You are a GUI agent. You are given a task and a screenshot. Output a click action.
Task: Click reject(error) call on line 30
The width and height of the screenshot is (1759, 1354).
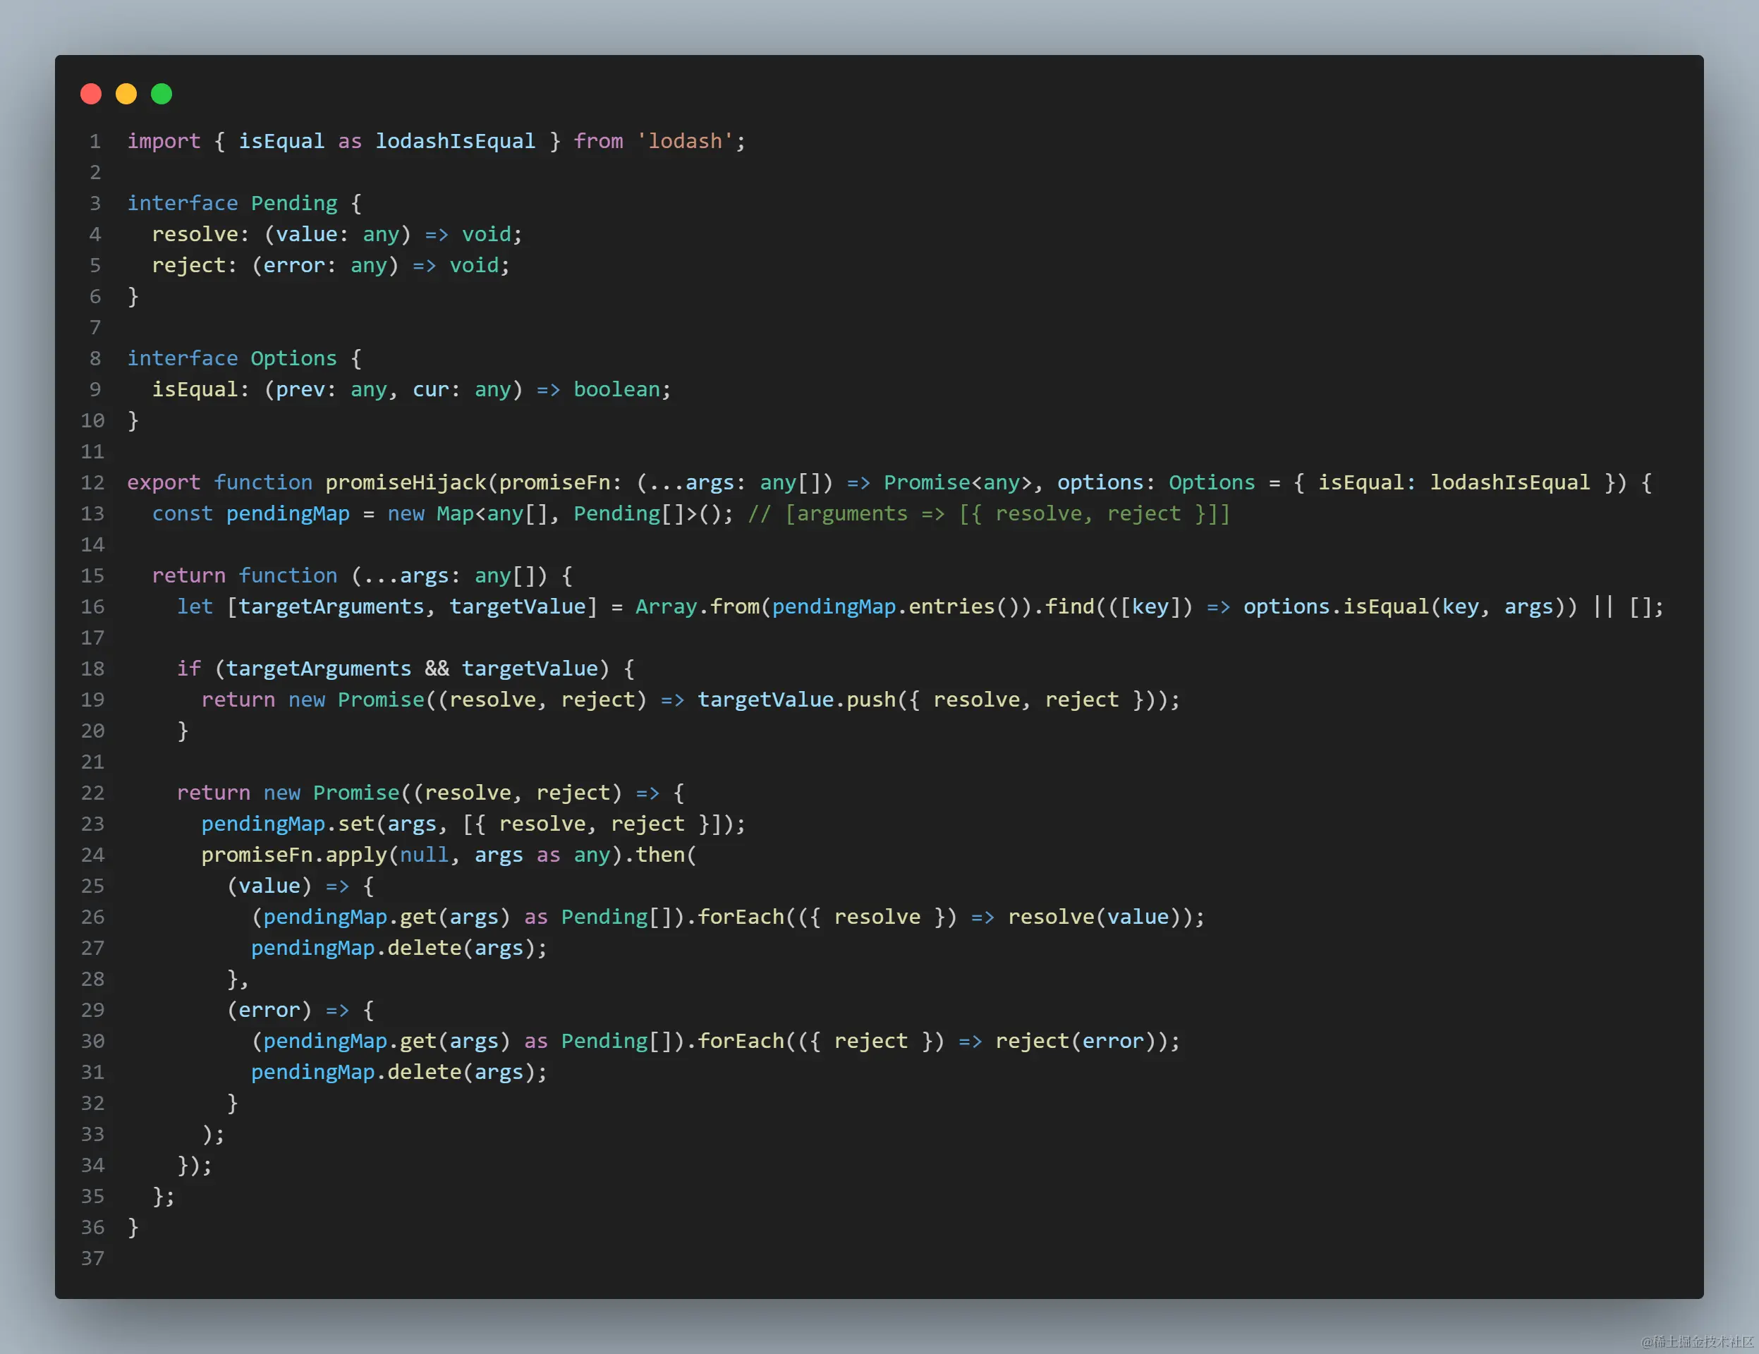(1075, 1042)
